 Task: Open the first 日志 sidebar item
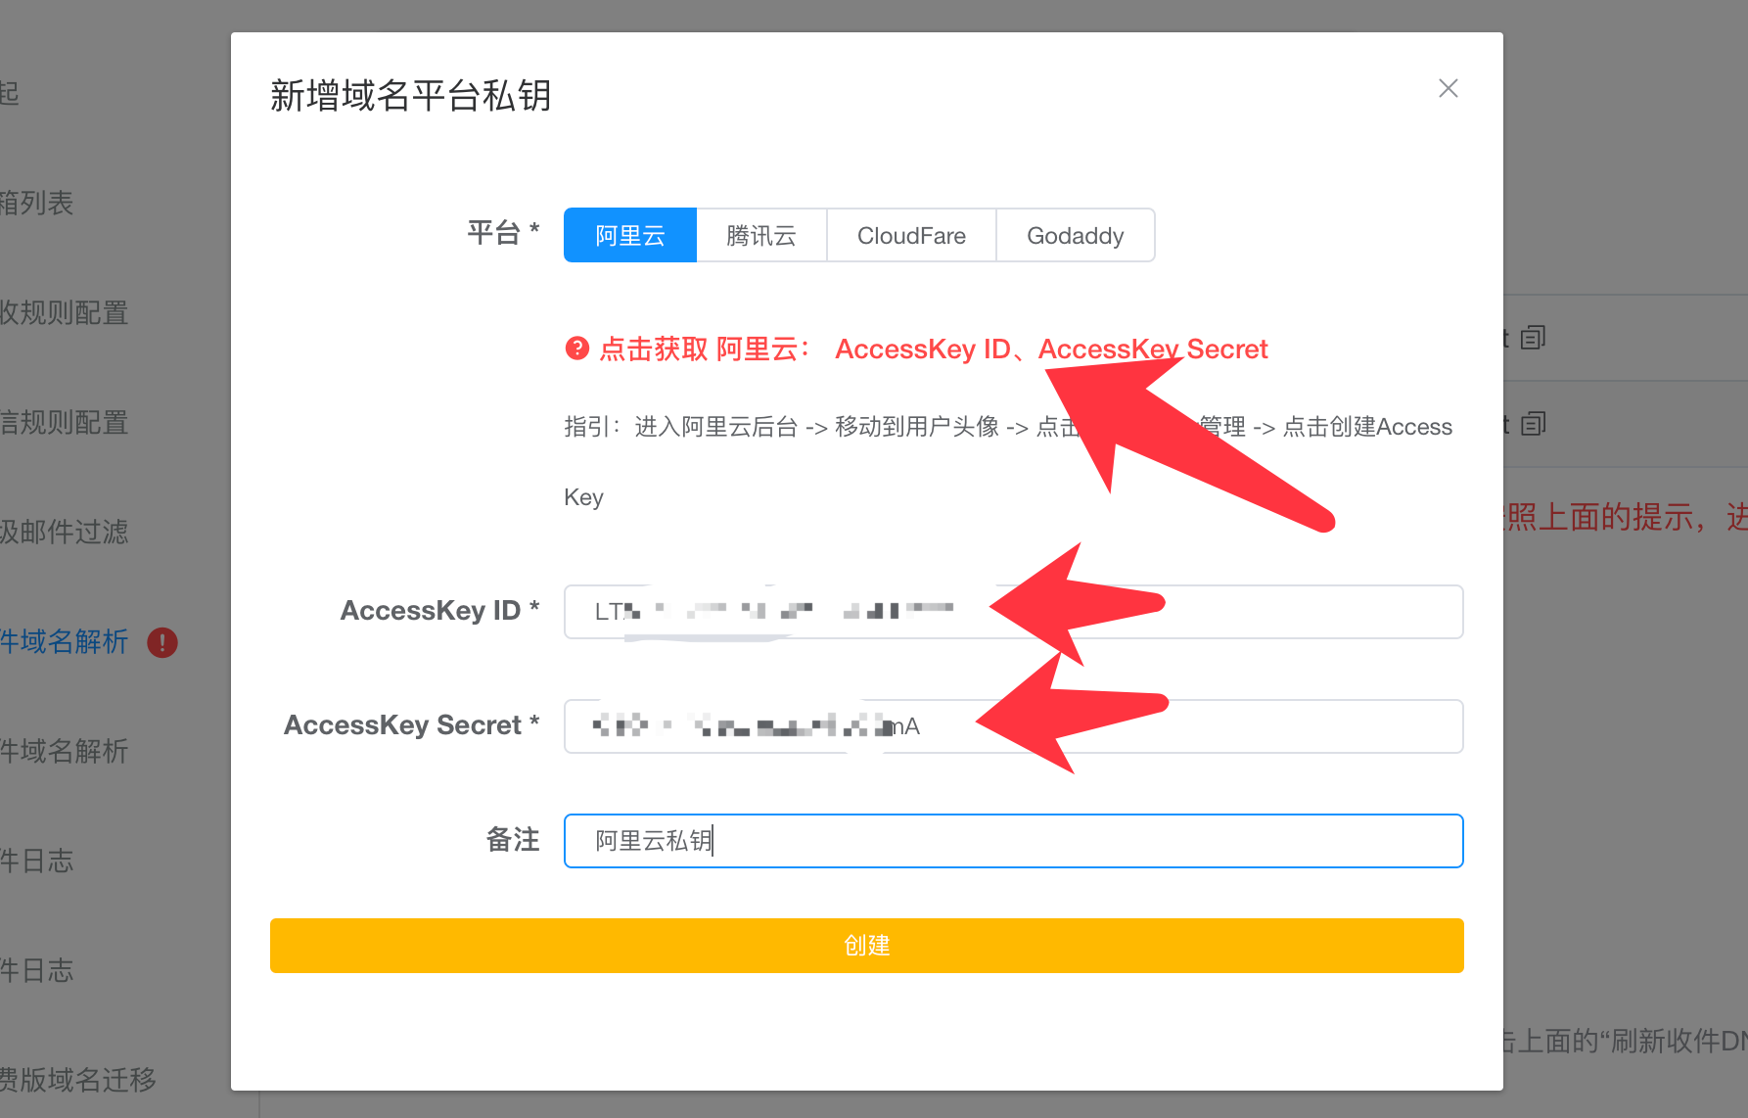[x=37, y=862]
